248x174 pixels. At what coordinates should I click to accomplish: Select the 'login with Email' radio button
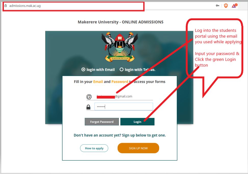(83, 70)
